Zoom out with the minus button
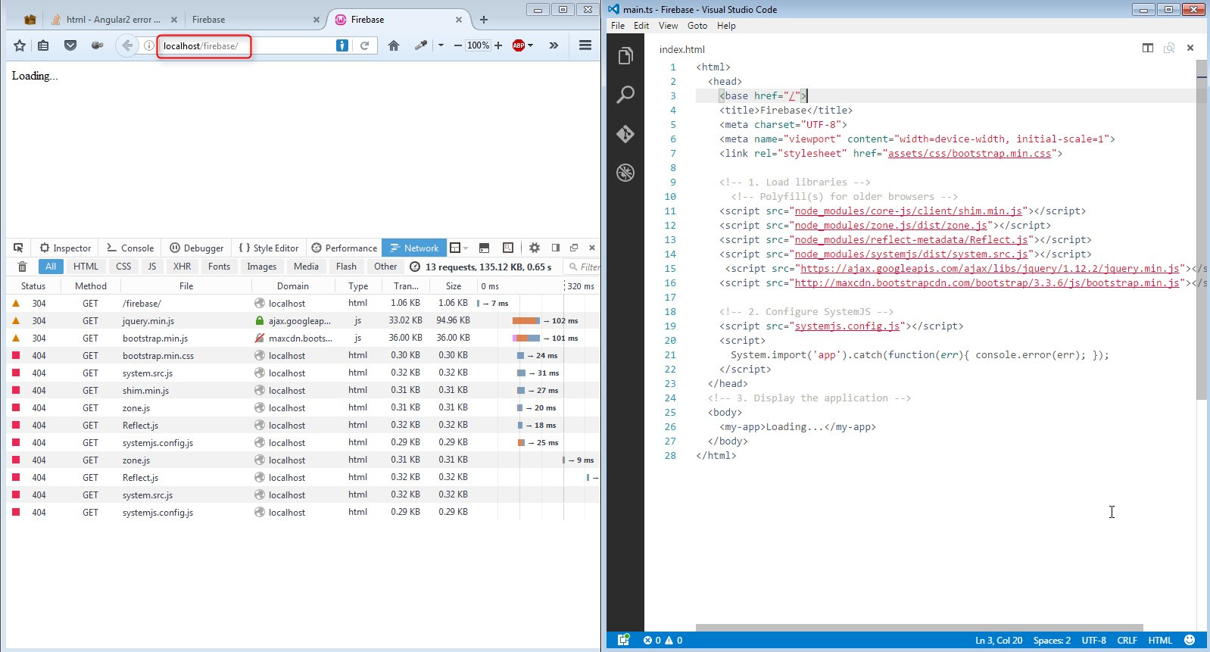Screen dimensions: 1210x652 point(457,45)
